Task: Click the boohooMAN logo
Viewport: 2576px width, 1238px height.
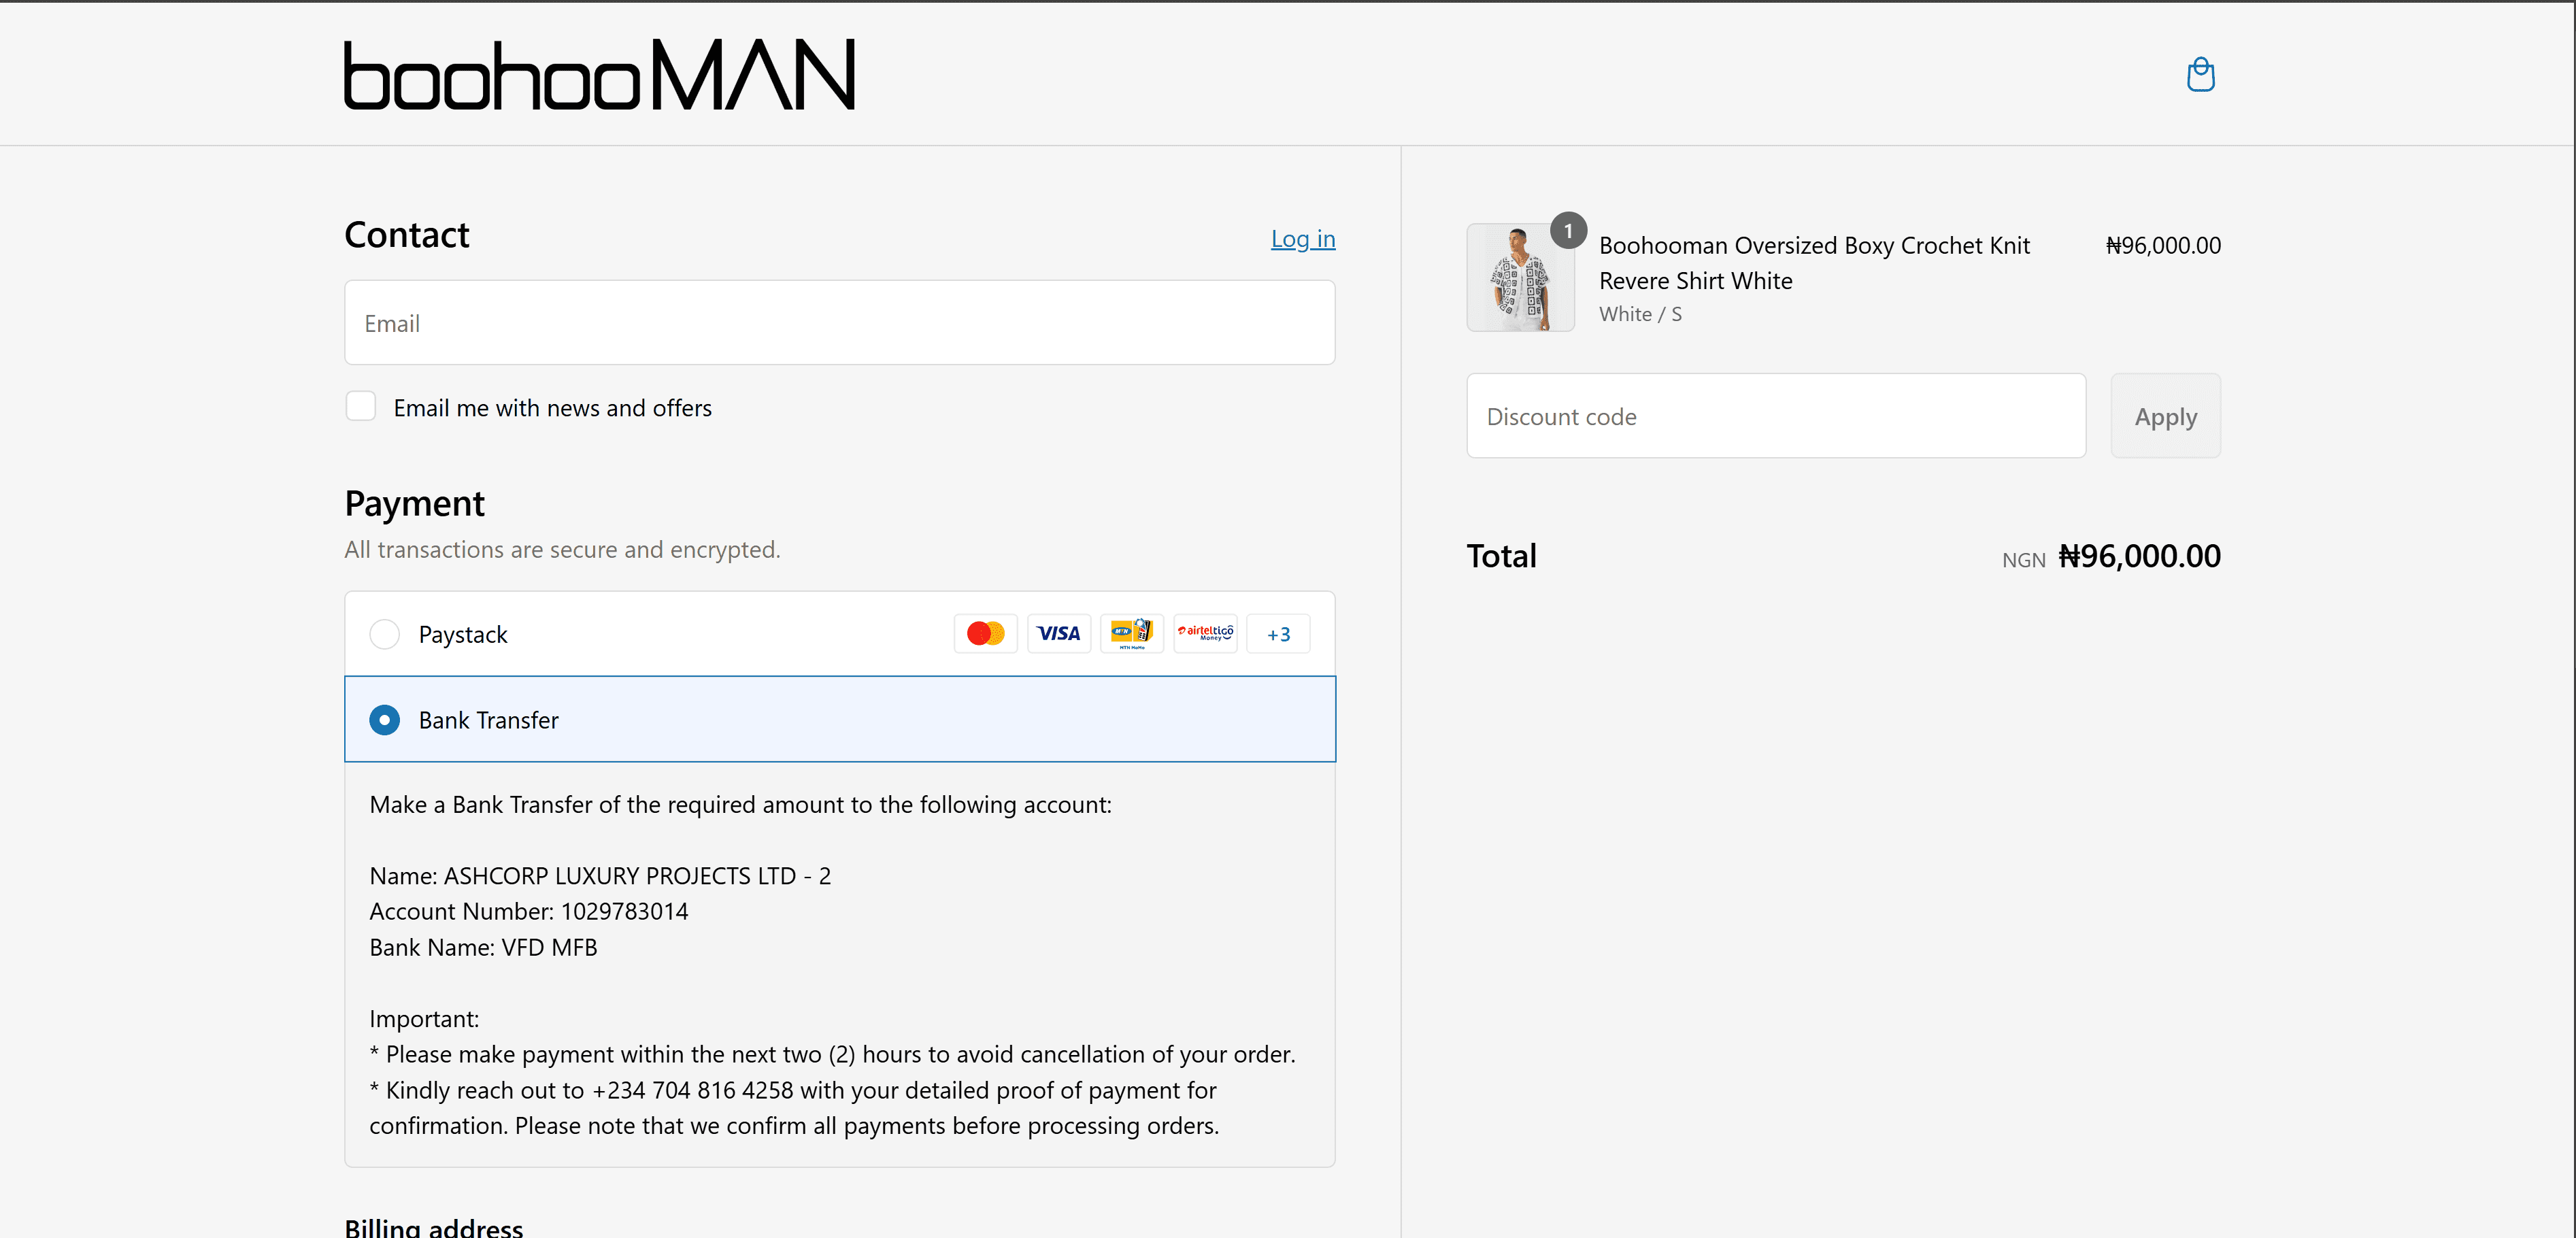Action: tap(599, 75)
